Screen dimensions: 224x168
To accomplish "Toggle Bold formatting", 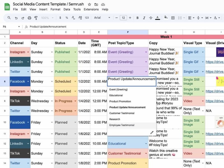I will click(x=137, y=18).
